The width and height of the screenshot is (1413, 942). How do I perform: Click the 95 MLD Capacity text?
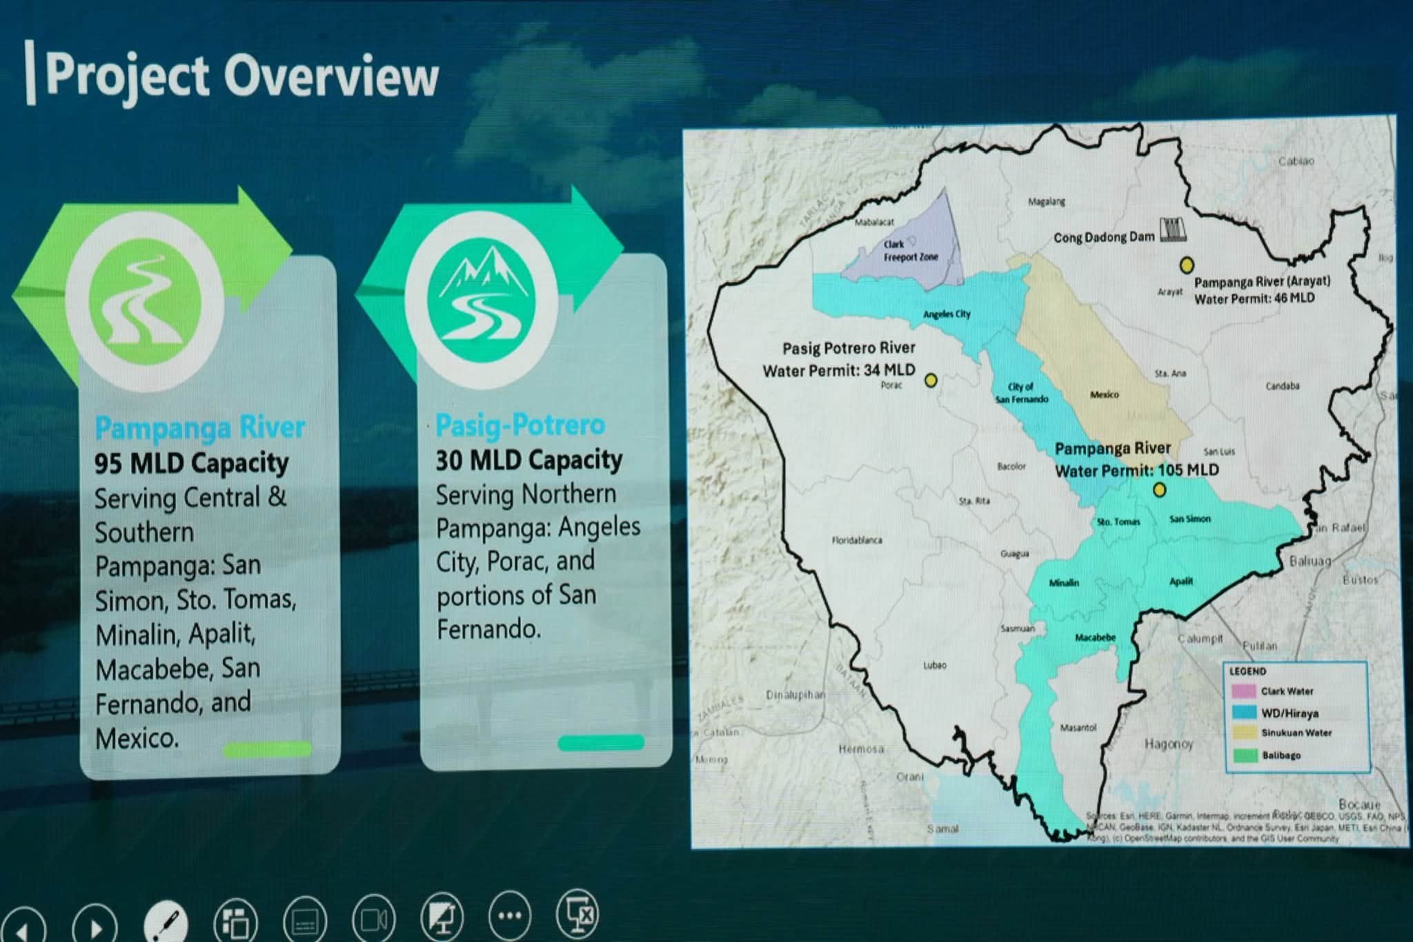click(191, 463)
